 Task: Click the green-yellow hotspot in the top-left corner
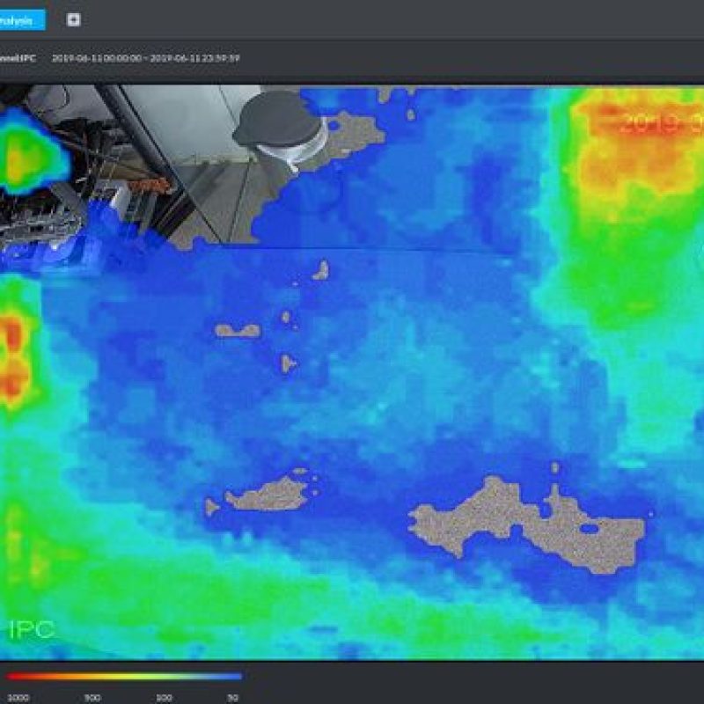[x=25, y=154]
